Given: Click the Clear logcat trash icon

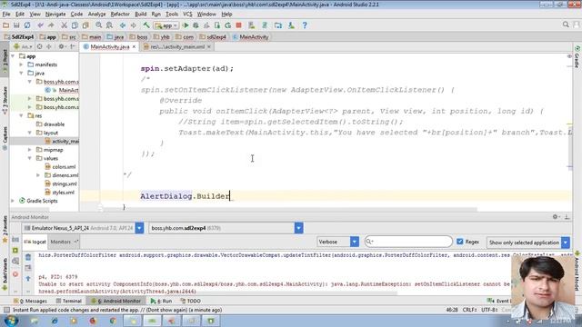Looking at the screenshot, I should [x=28, y=257].
